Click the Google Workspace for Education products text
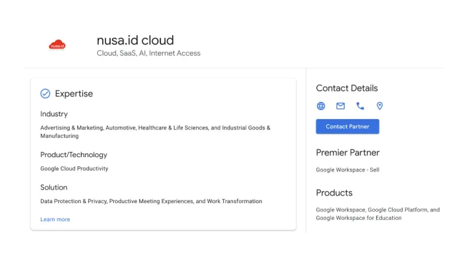Viewport: 466px width, 262px height. point(378,214)
